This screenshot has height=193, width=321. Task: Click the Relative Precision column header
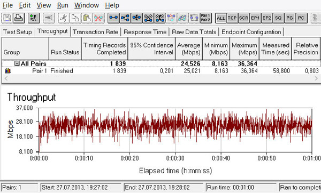point(306,49)
